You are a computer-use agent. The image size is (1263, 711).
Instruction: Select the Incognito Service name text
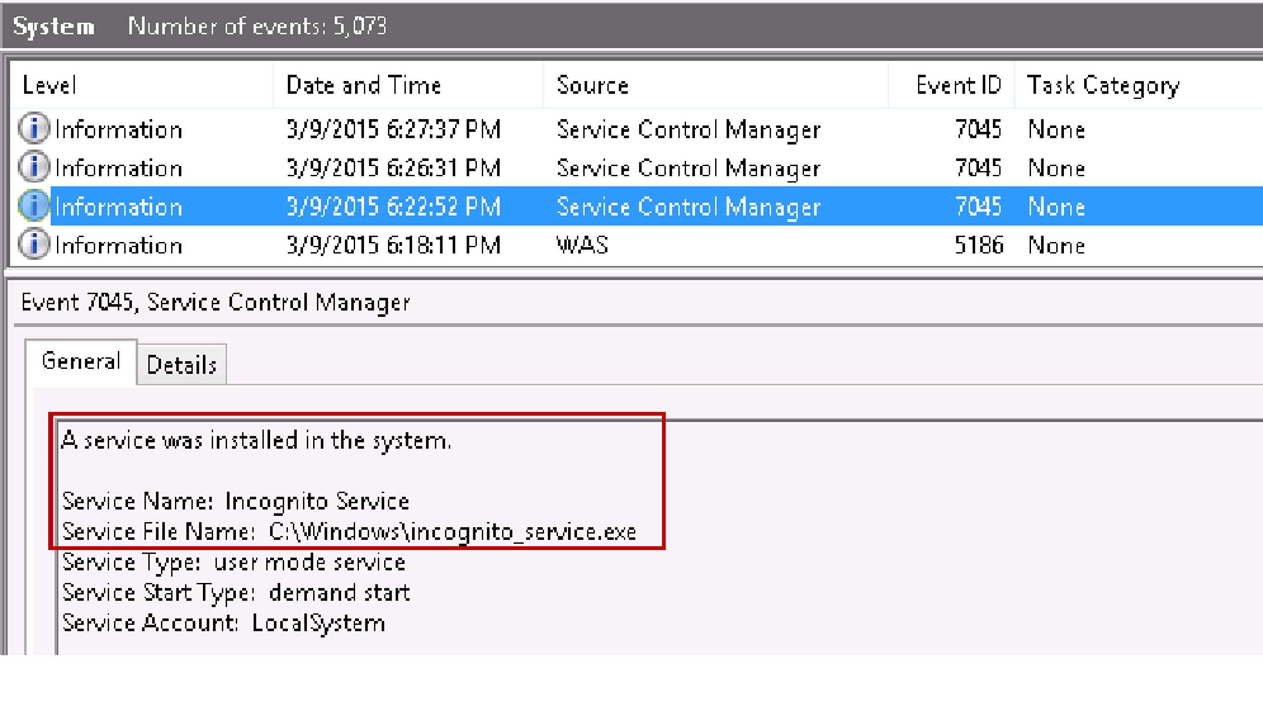coord(318,502)
